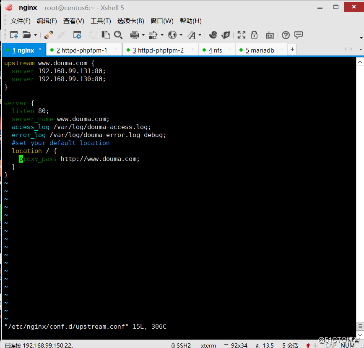Click the Paste clipboard icon
Image resolution: width=364 pixels, height=348 pixels.
[106, 35]
